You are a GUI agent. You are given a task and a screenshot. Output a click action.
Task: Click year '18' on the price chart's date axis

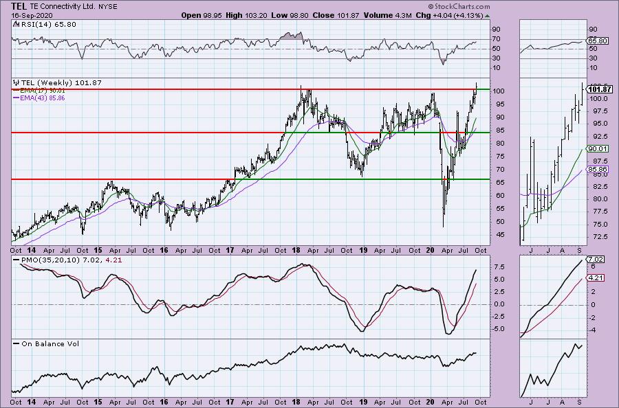[x=296, y=250]
